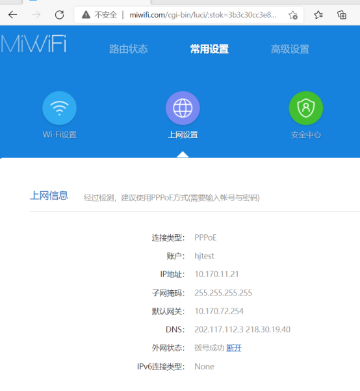Viewport: 360px width, 391px height.
Task: Click the IP地址 label
Action: [172, 275]
